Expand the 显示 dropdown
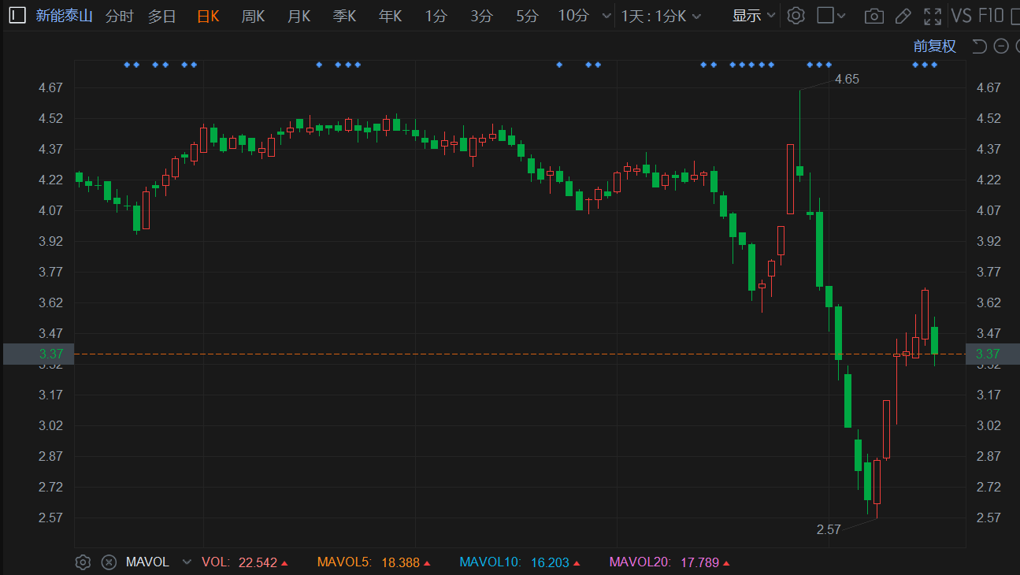This screenshot has height=575, width=1020. 754,16
